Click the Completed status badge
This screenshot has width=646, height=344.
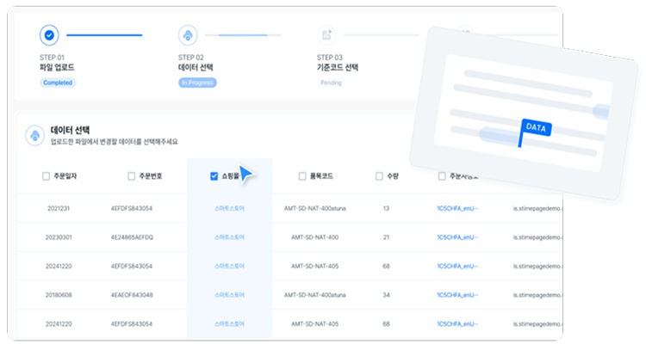pyautogui.click(x=58, y=83)
